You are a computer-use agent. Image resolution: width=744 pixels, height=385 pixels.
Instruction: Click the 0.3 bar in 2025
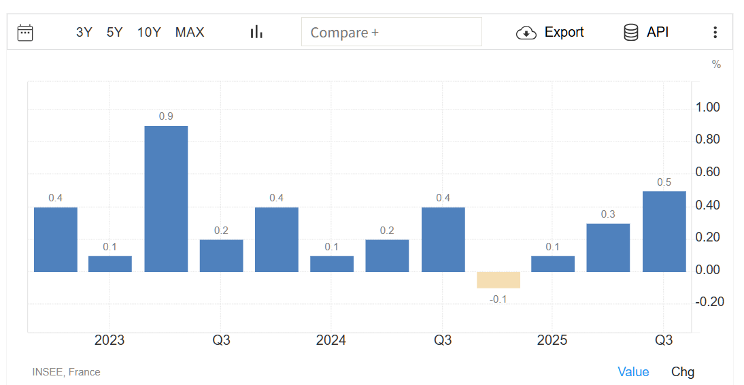[x=608, y=248]
